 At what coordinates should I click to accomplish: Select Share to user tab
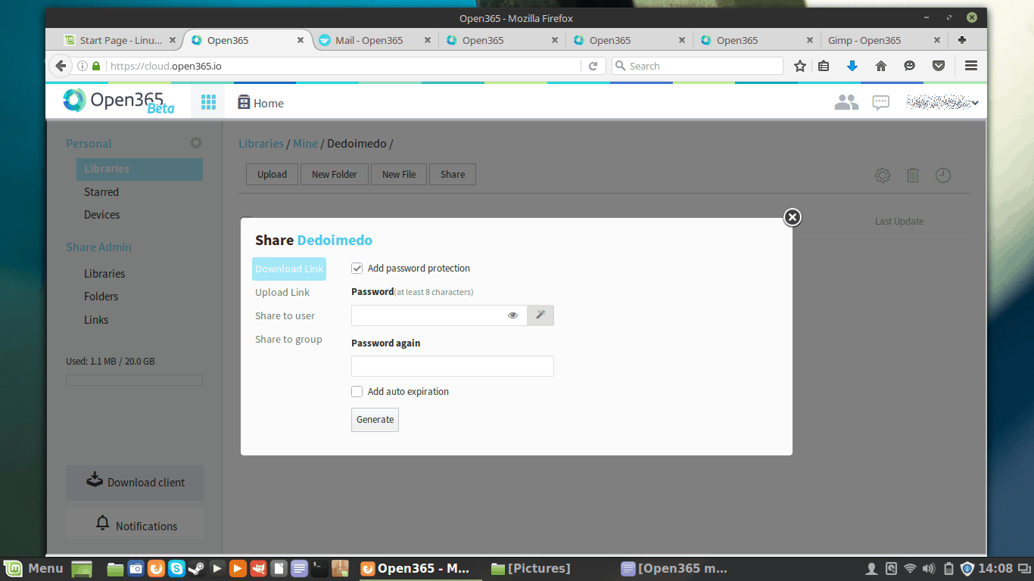pos(285,315)
